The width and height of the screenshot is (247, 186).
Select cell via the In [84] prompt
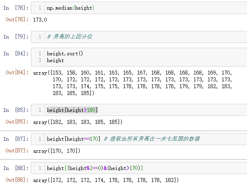coord(16,53)
